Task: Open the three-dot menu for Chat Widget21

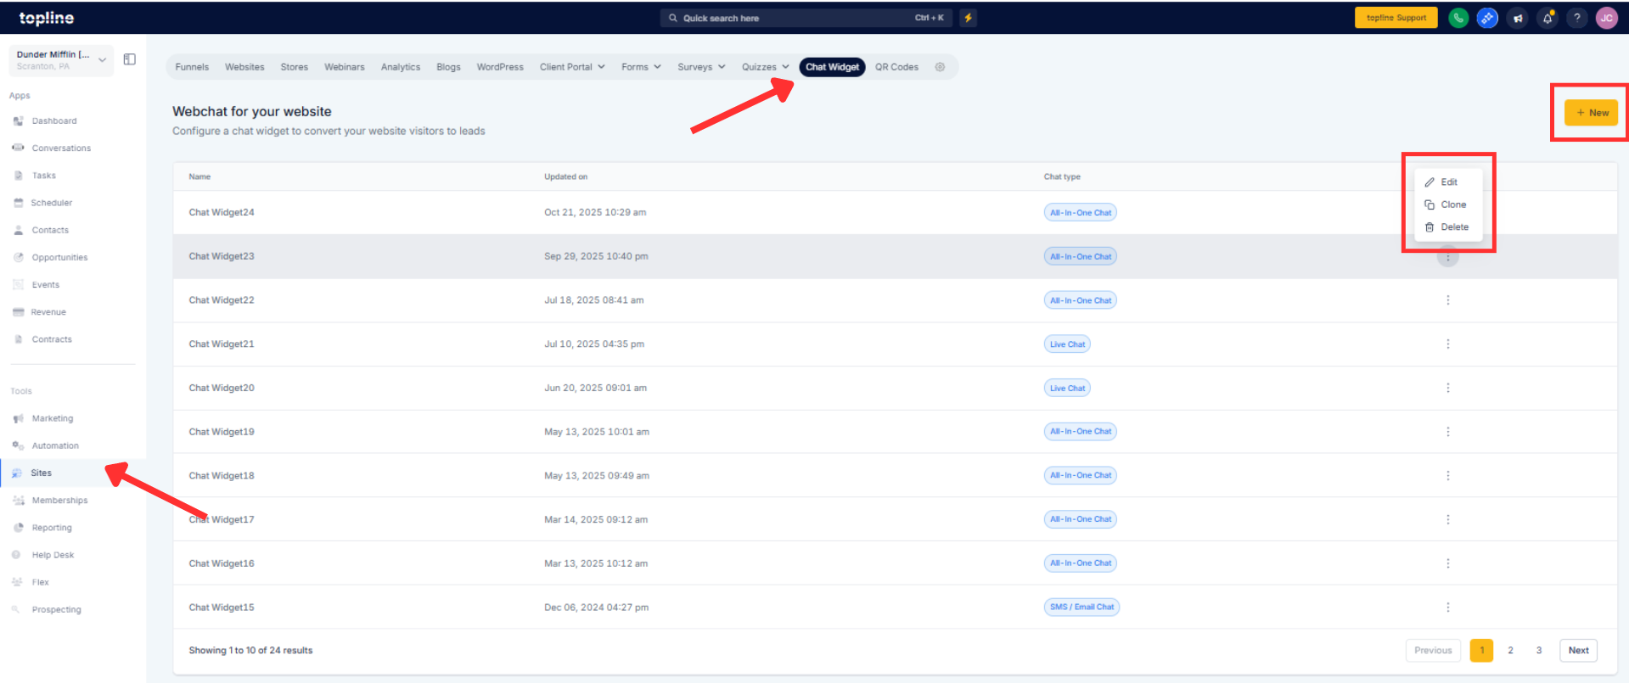Action: coord(1448,344)
